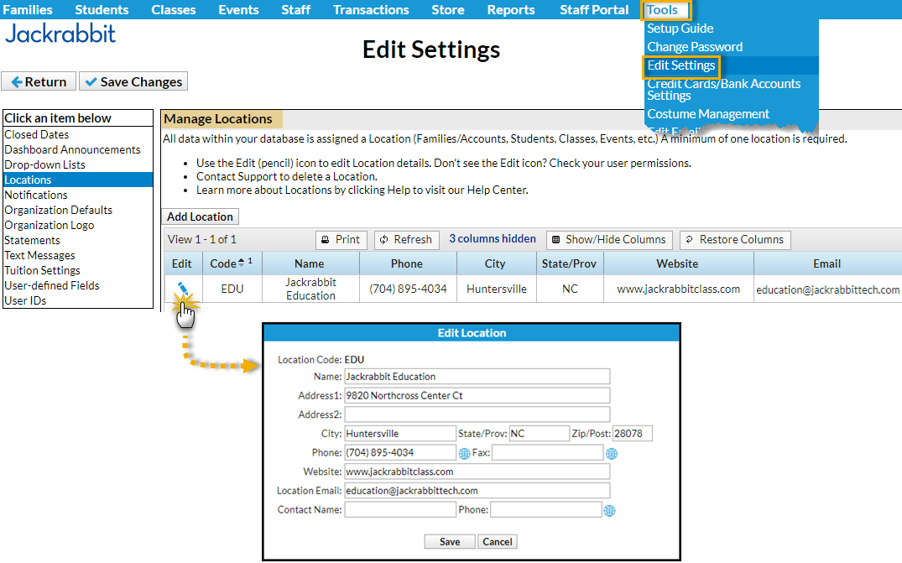Open the Staff menu
The image size is (902, 563).
click(295, 10)
